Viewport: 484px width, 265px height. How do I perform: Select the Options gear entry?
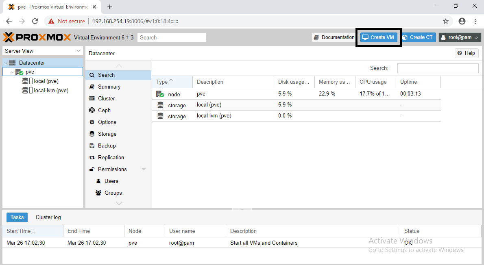click(107, 122)
